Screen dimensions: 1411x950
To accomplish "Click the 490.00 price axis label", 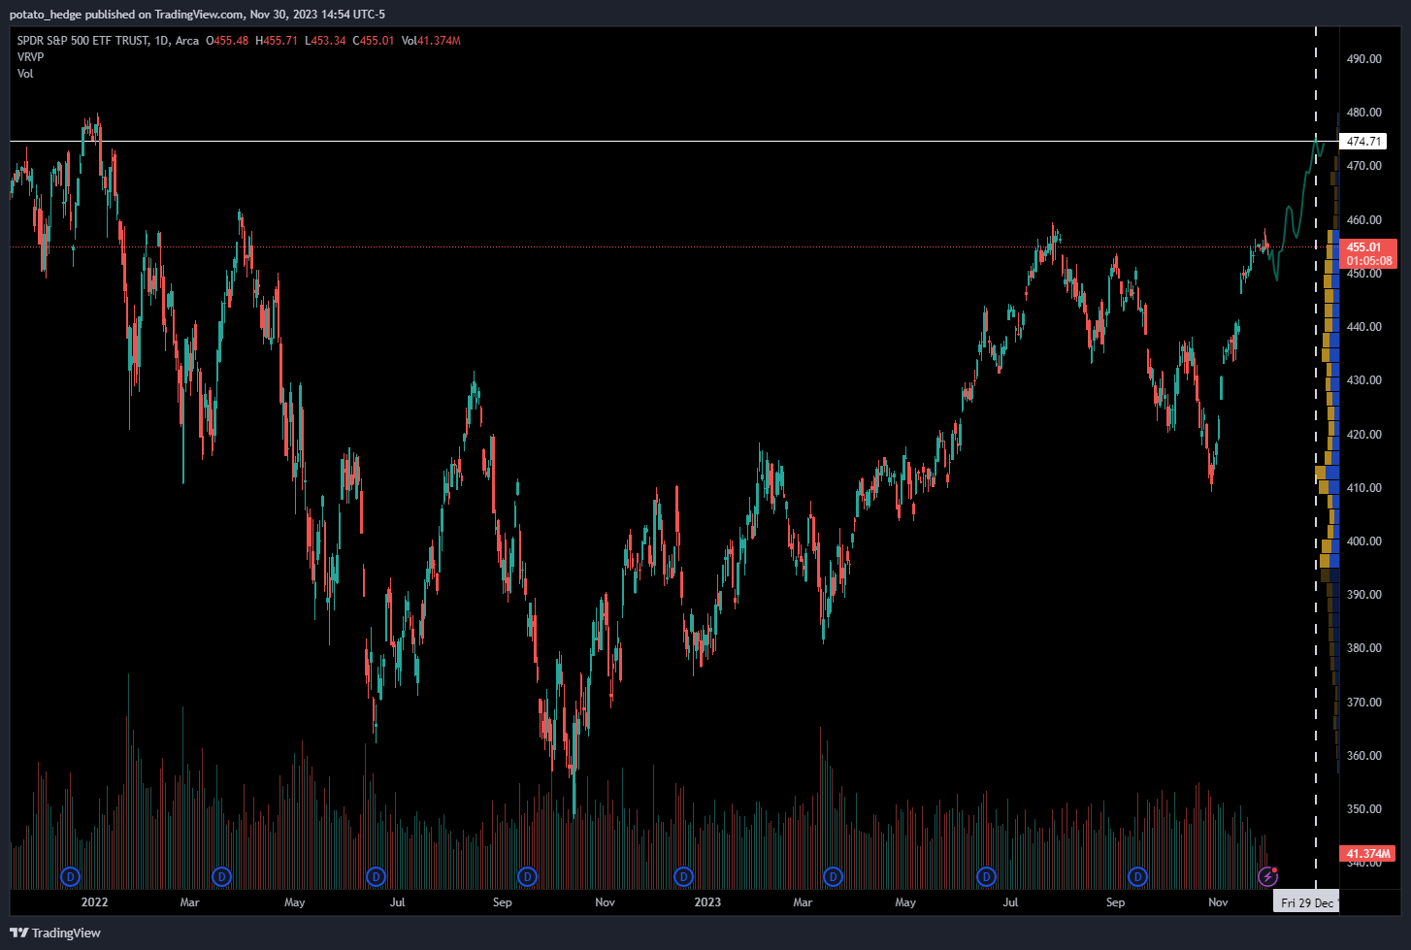I will point(1363,59).
